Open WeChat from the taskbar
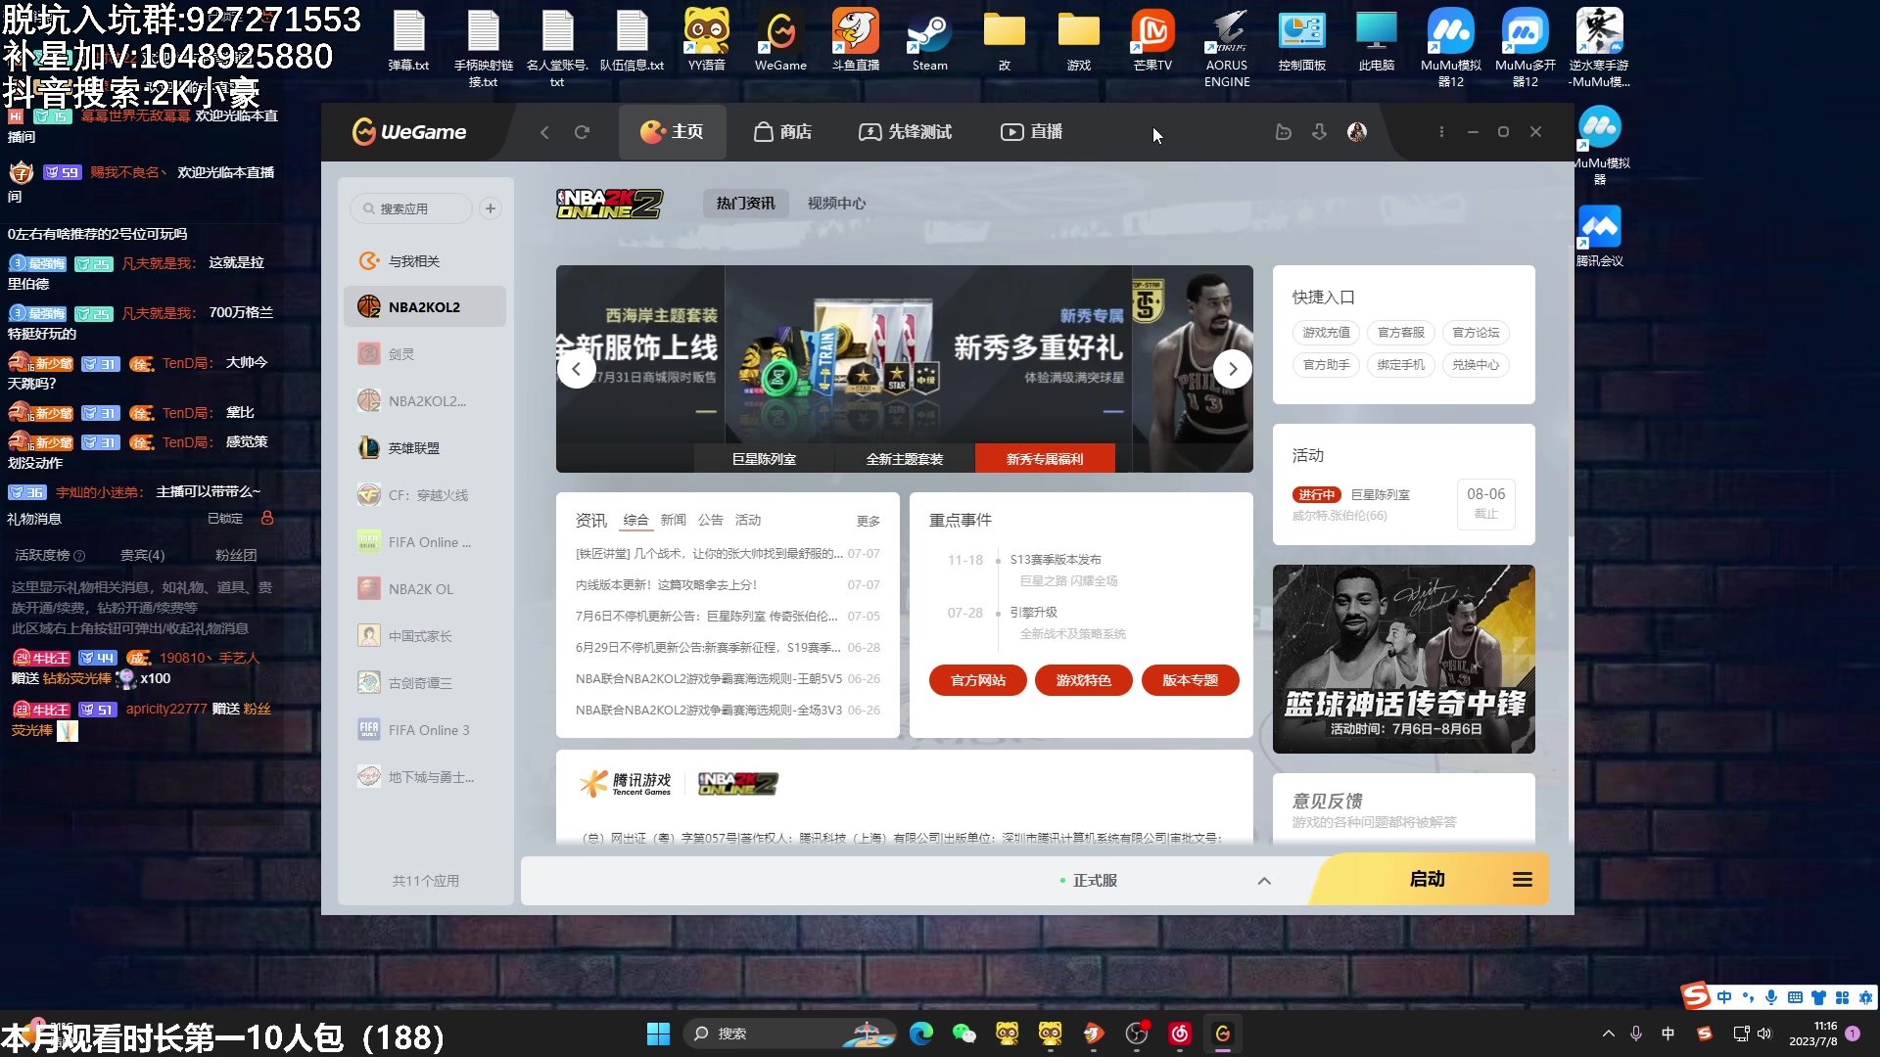This screenshot has width=1880, height=1057. pyautogui.click(x=963, y=1034)
